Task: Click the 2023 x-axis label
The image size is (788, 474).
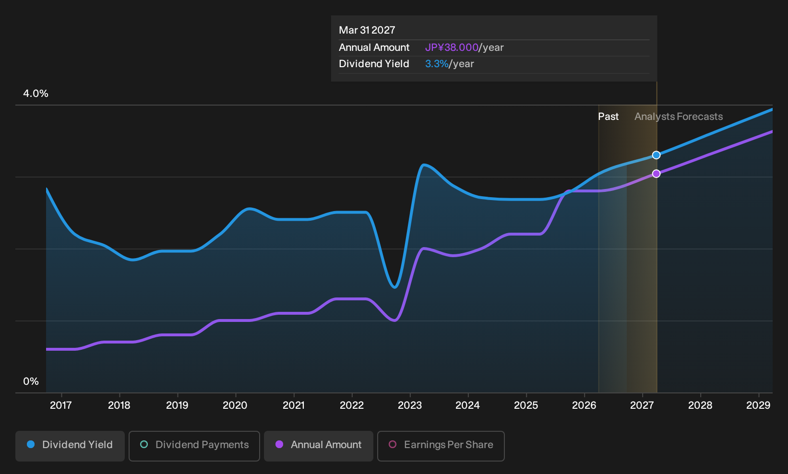Action: coord(410,405)
